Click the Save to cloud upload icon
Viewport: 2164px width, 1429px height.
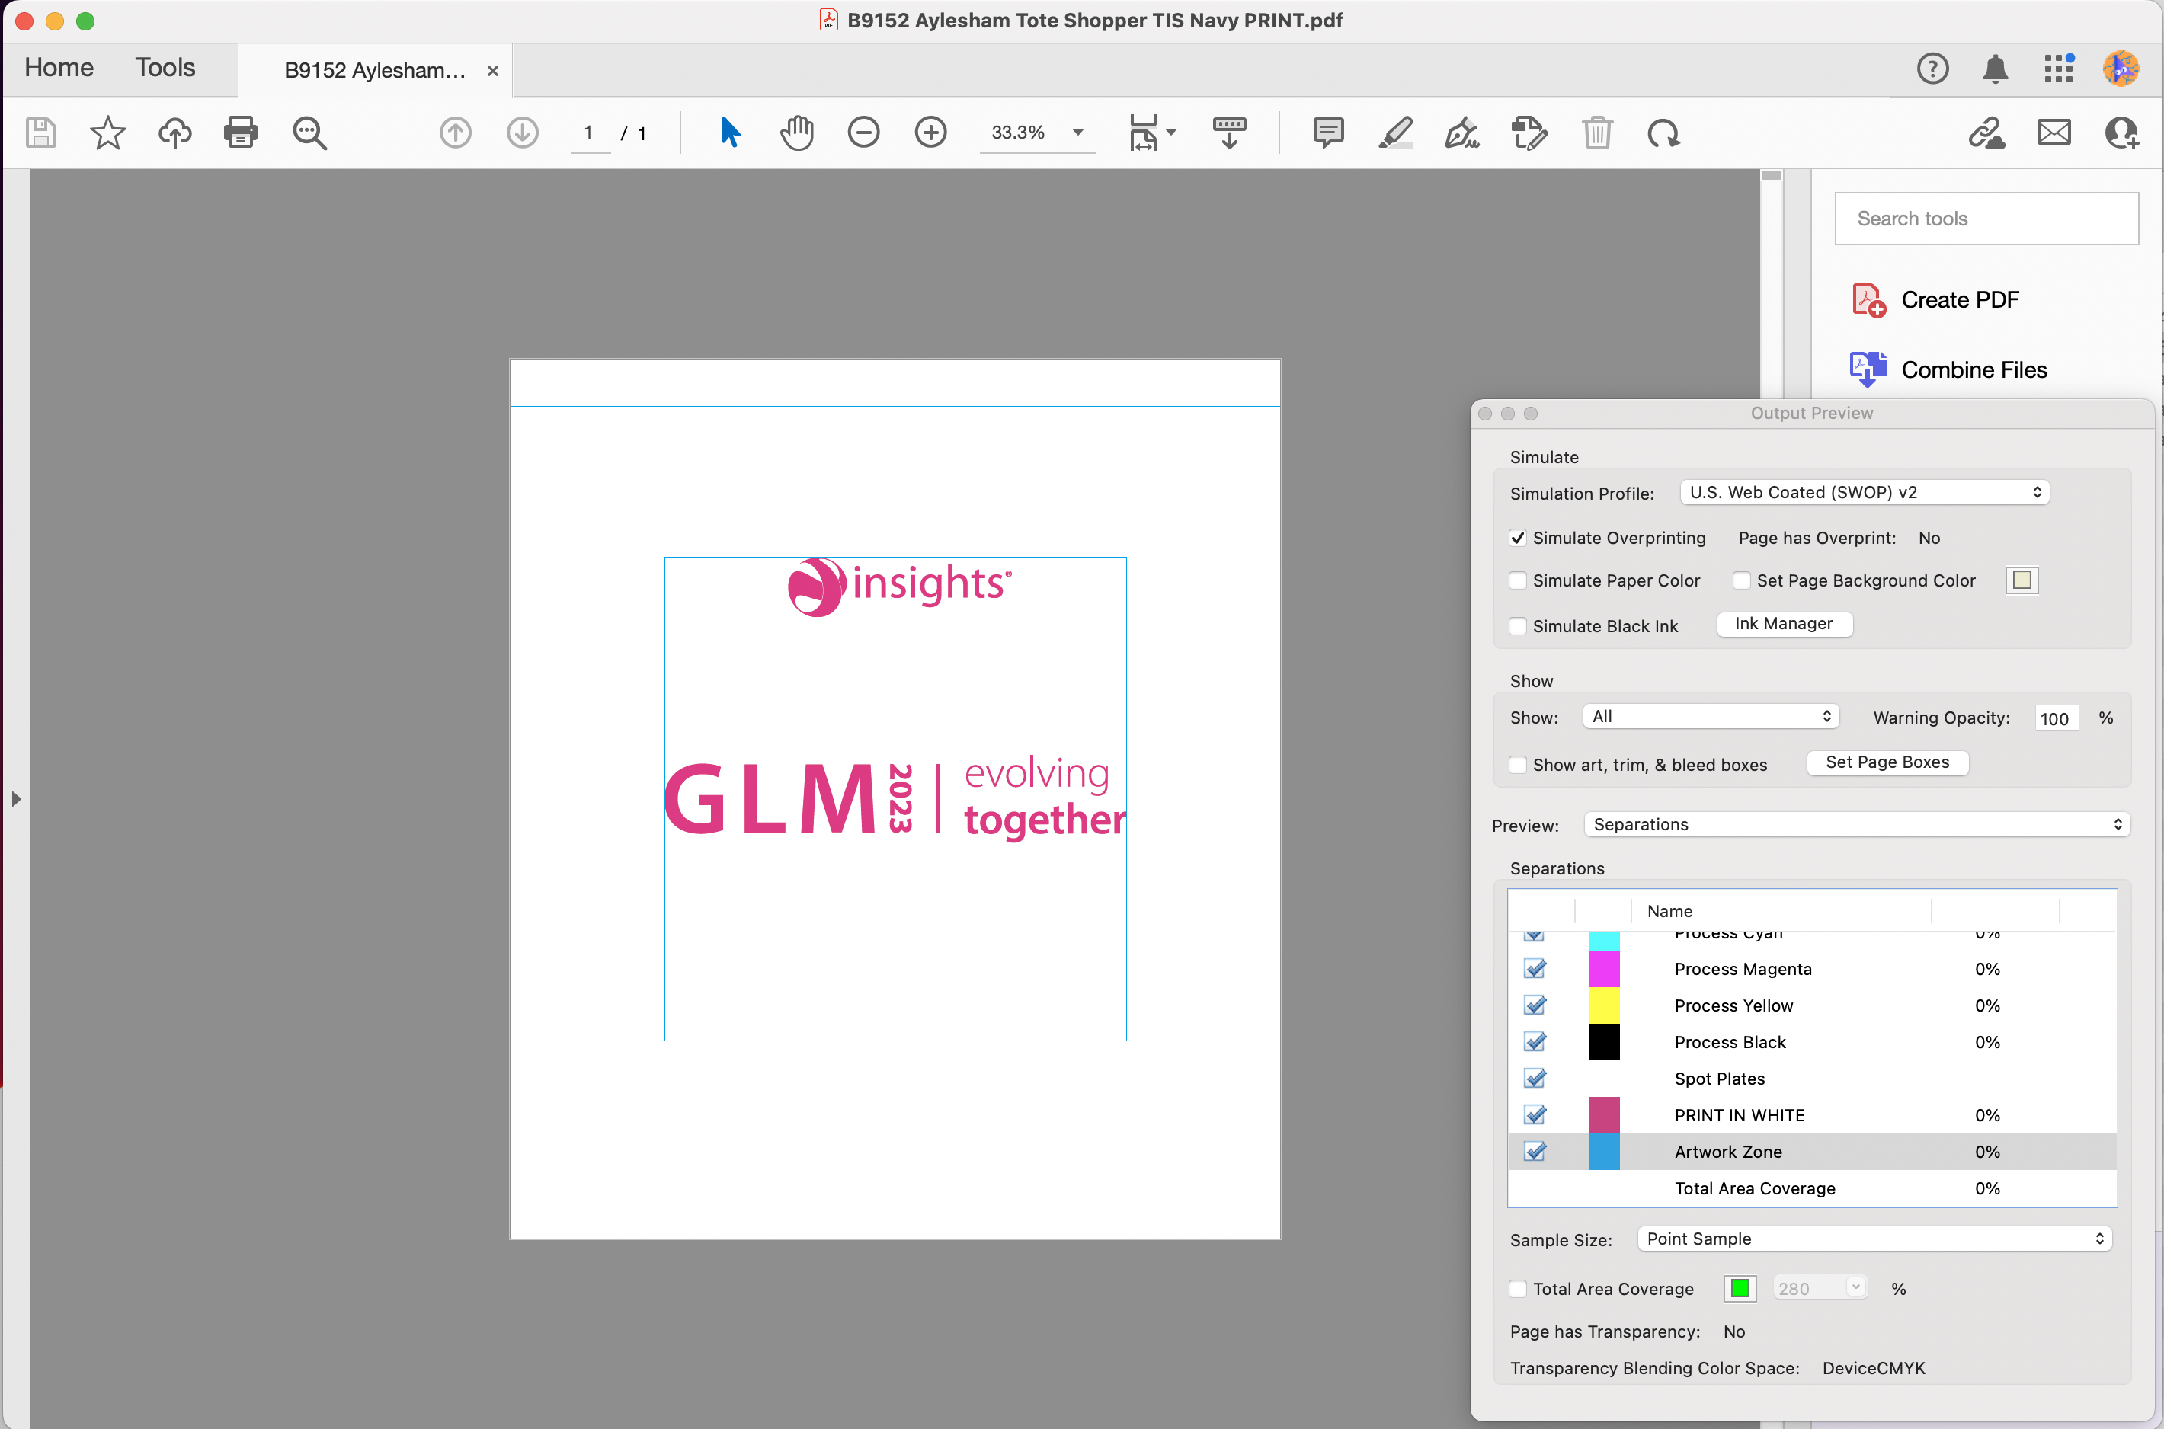[174, 133]
